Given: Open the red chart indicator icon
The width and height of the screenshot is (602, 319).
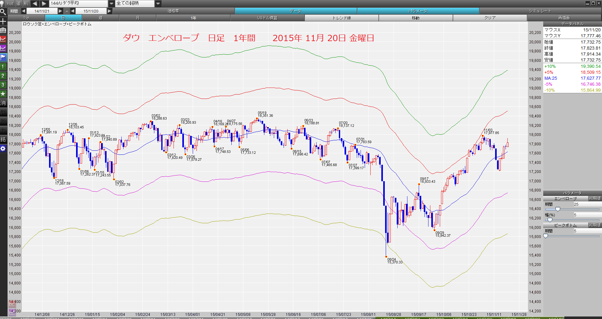Looking at the screenshot, I should coord(3,39).
